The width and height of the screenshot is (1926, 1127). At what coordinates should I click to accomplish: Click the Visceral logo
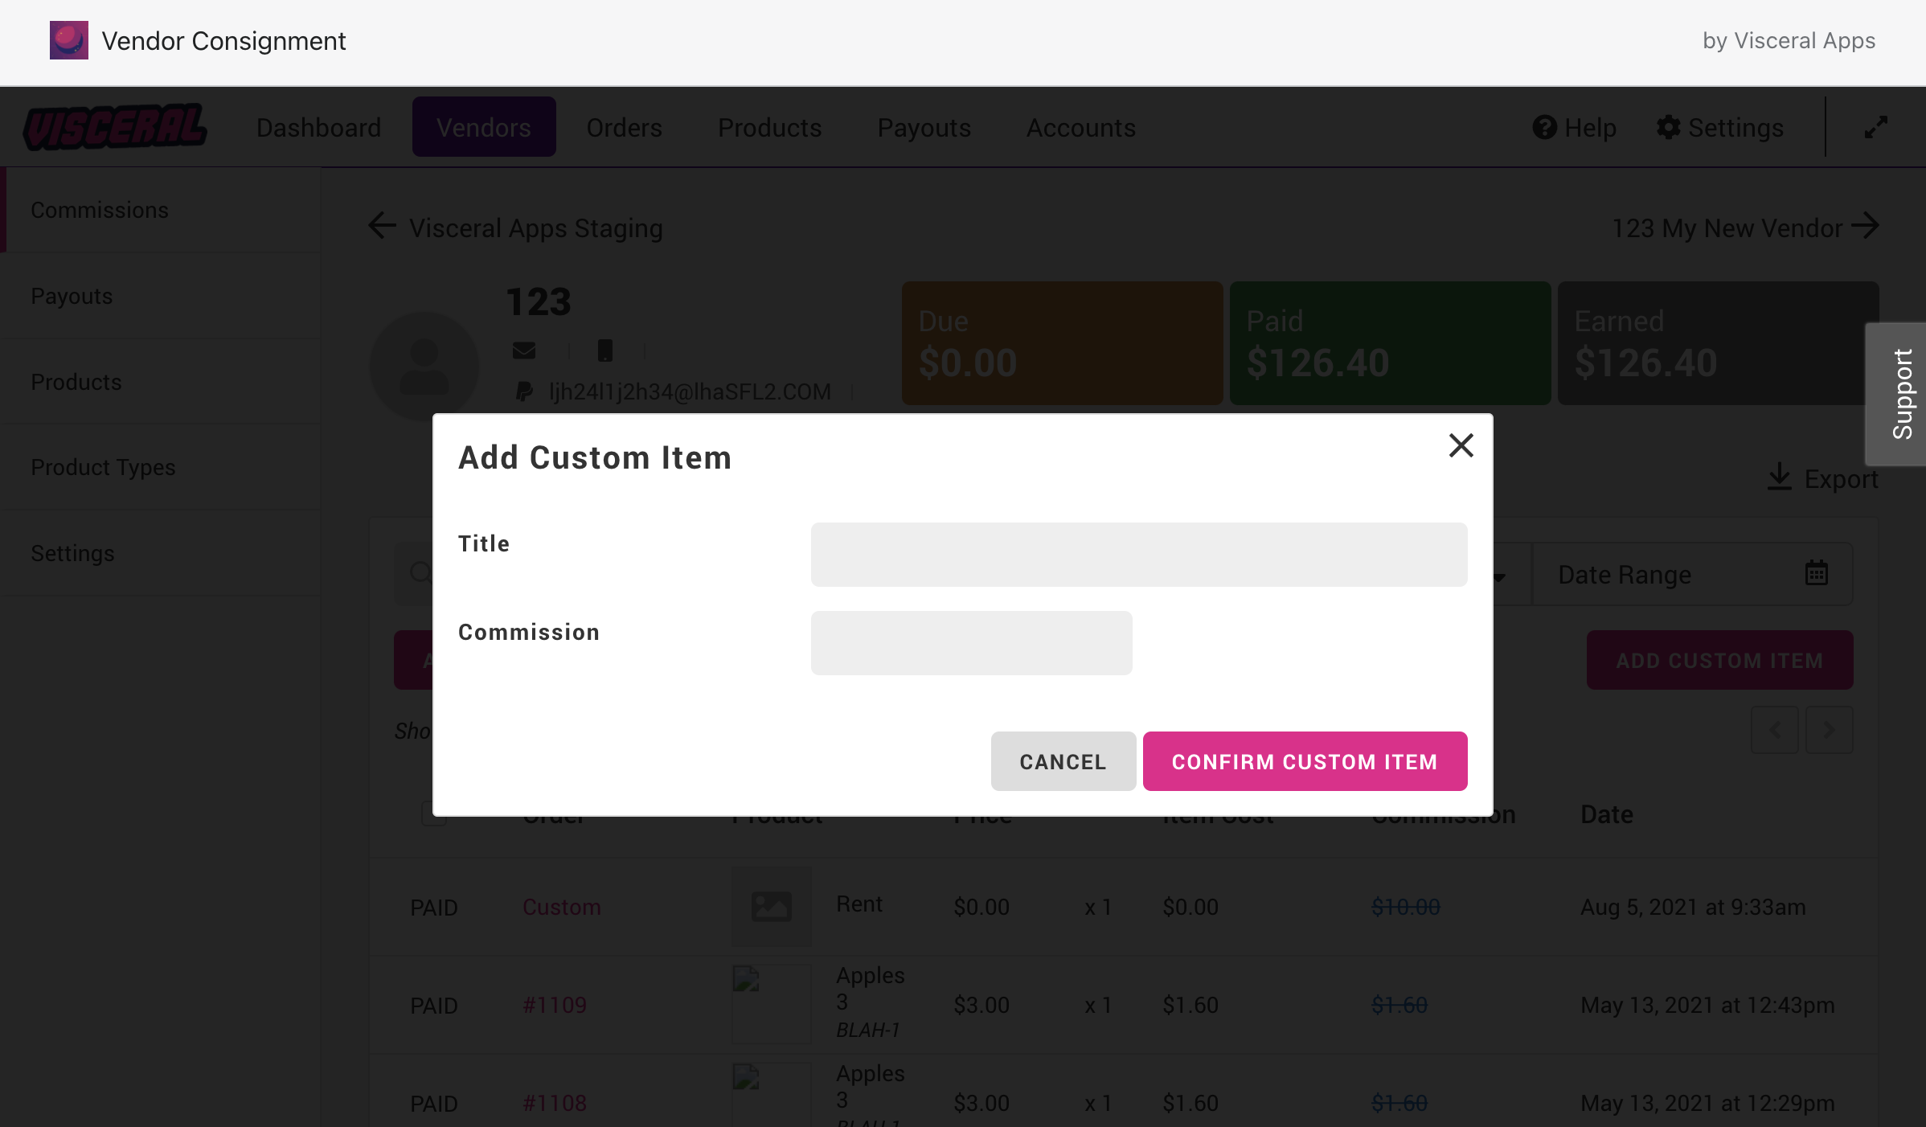click(x=115, y=127)
